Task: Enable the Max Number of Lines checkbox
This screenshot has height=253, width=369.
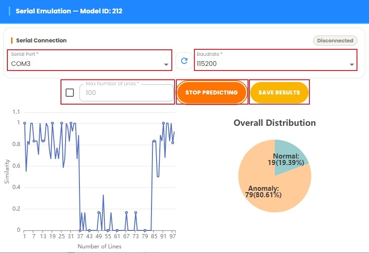Action: (x=70, y=93)
